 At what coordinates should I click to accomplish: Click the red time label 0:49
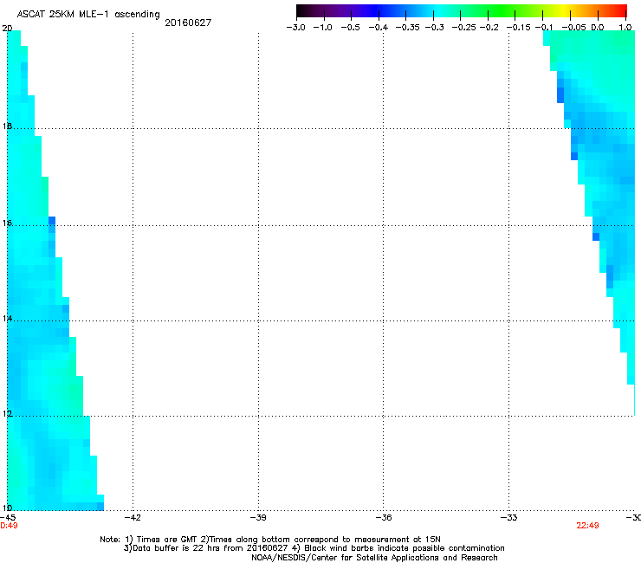(x=9, y=526)
